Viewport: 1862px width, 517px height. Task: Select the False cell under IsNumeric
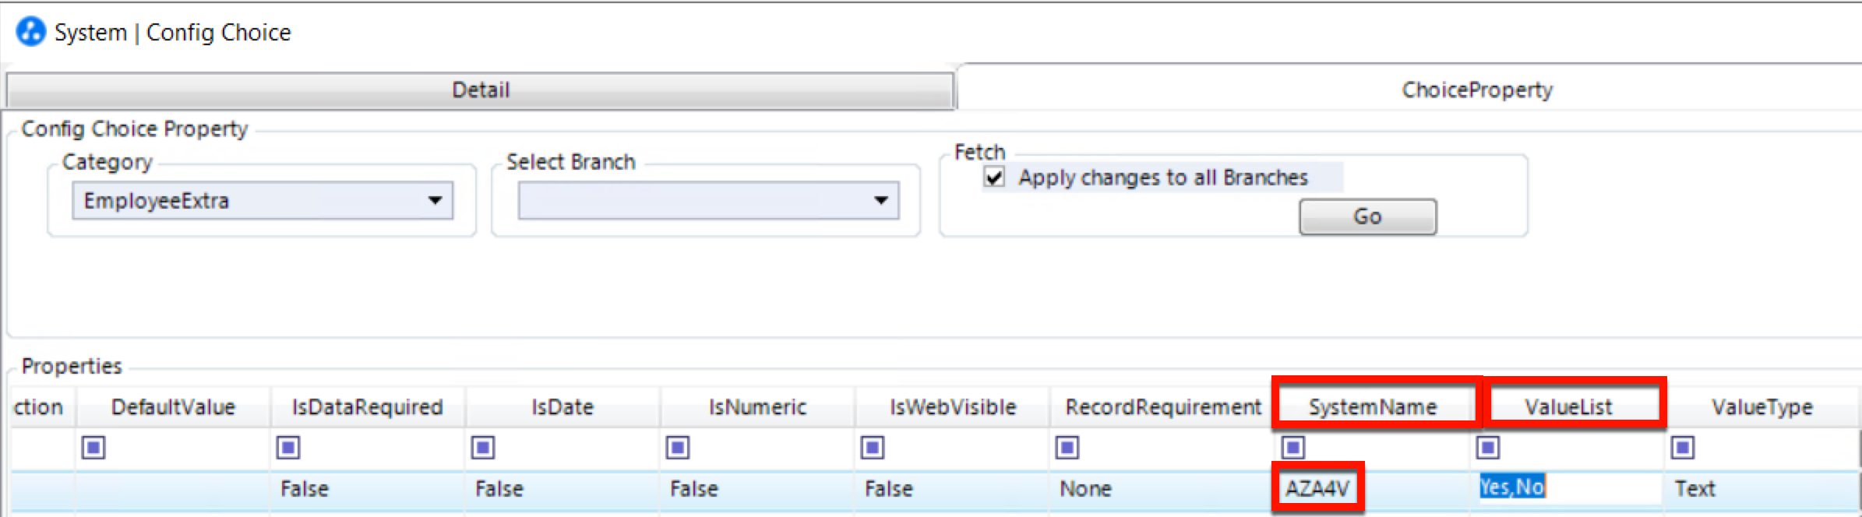tap(757, 489)
